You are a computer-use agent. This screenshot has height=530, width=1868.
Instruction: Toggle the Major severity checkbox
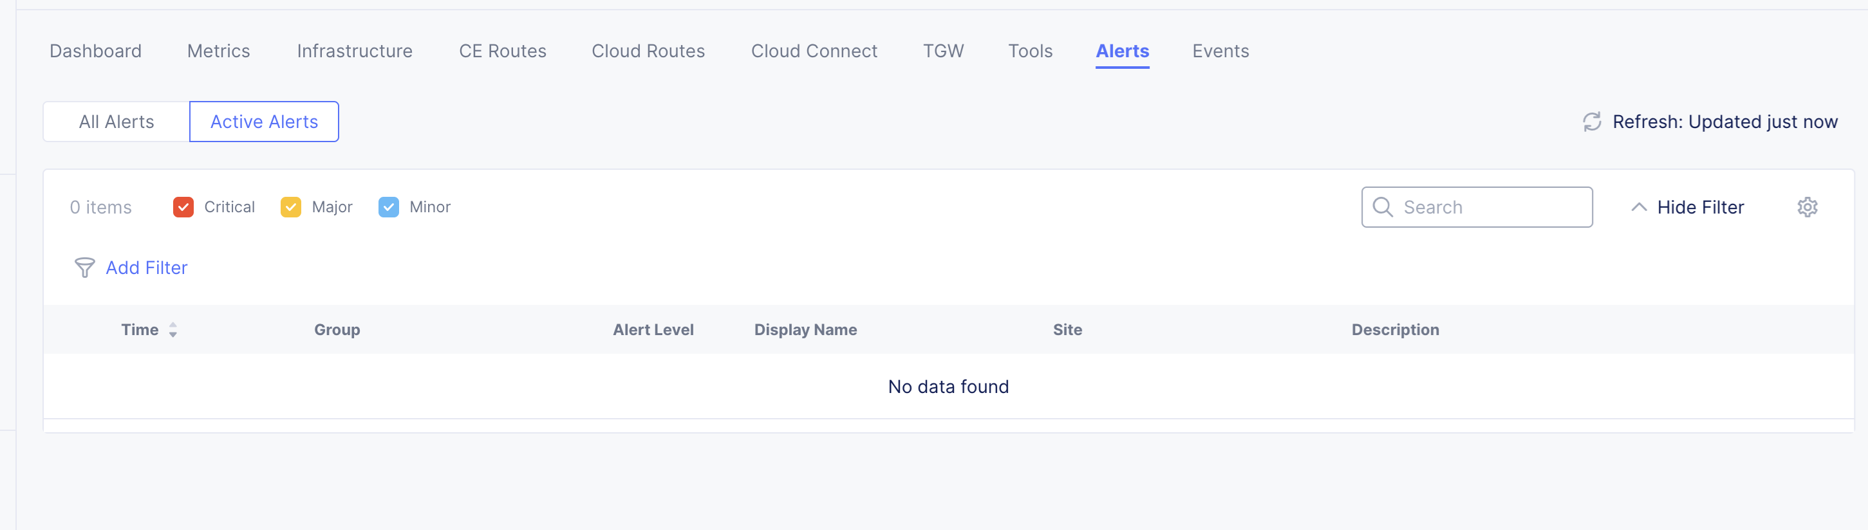[291, 207]
